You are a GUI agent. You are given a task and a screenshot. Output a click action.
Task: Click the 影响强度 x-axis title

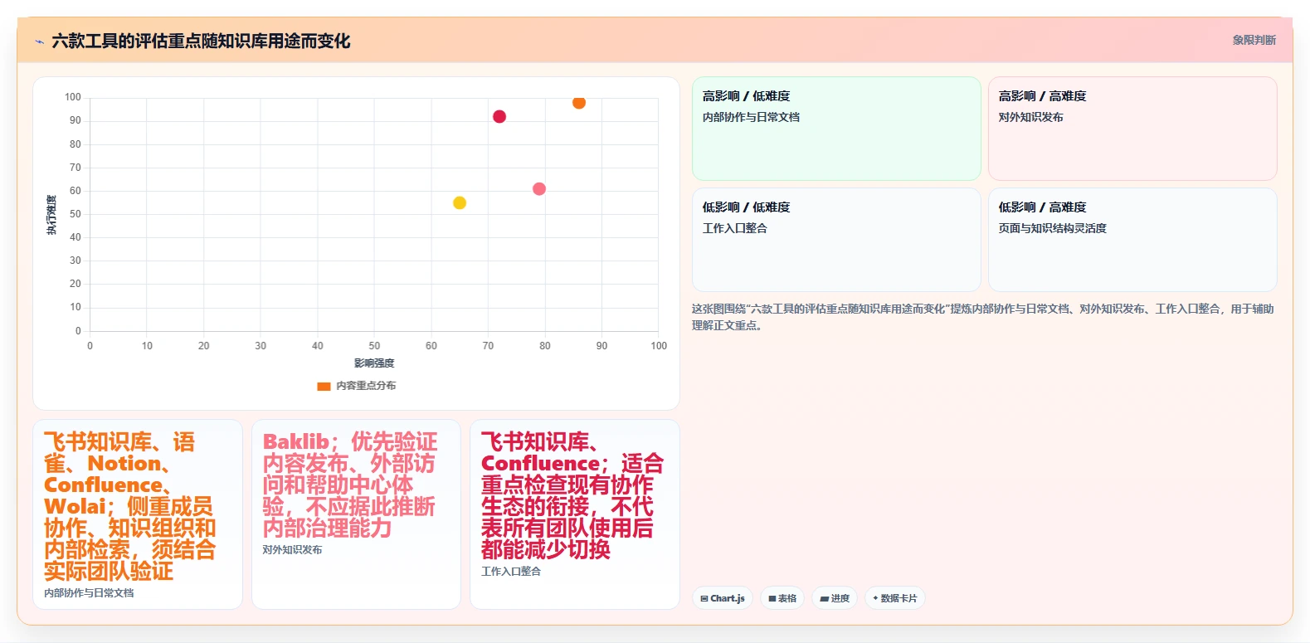click(374, 363)
